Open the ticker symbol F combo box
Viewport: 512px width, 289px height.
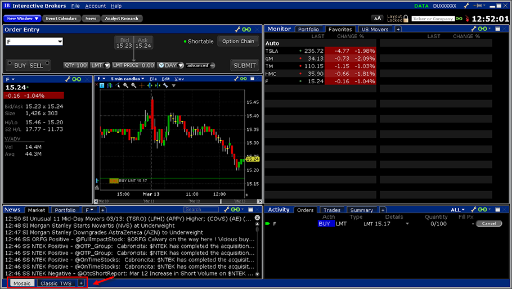(34, 42)
